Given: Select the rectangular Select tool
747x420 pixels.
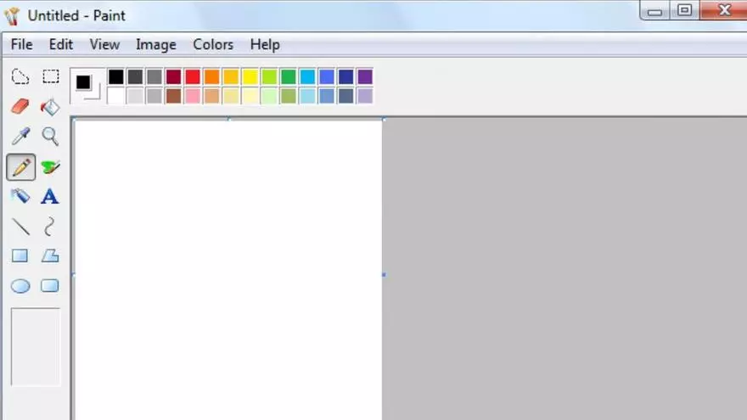Looking at the screenshot, I should point(51,77).
